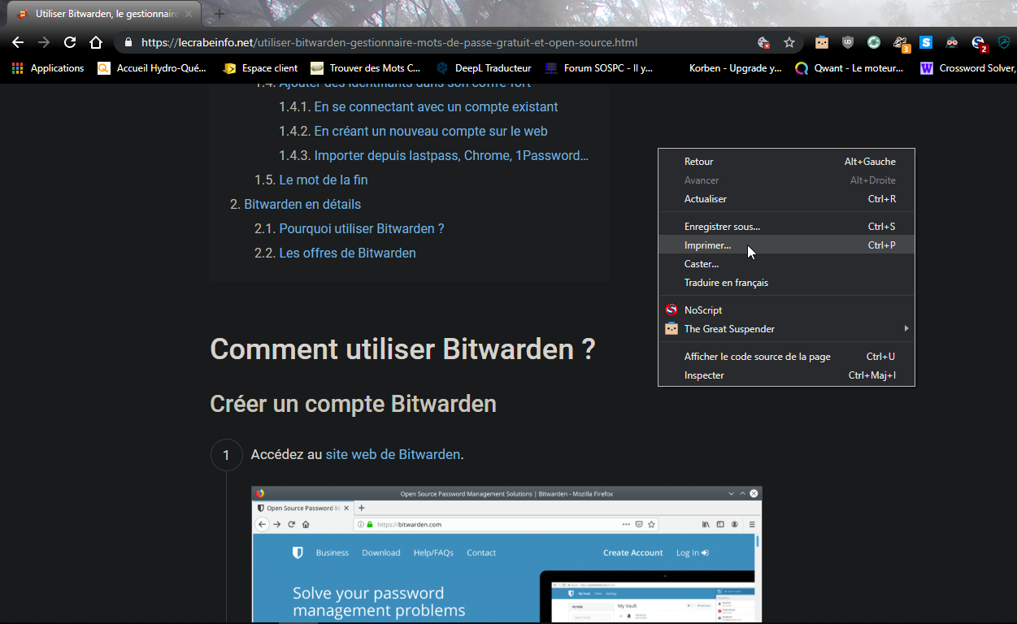This screenshot has width=1017, height=624.
Task: Bookmark this page with the star icon
Action: 789,42
